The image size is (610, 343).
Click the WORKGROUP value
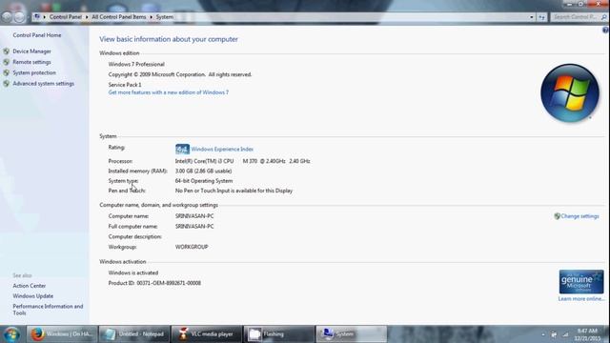click(192, 247)
